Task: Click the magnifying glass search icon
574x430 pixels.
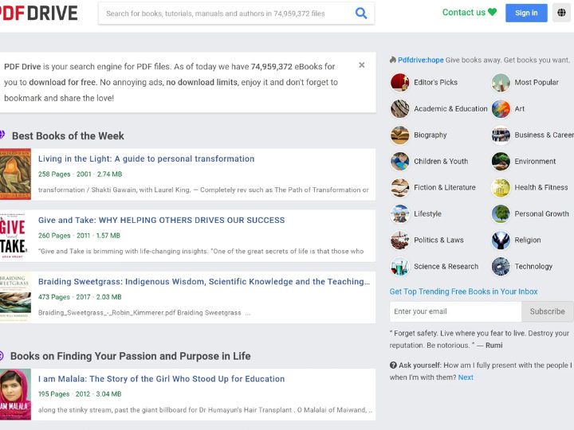Action: (361, 14)
